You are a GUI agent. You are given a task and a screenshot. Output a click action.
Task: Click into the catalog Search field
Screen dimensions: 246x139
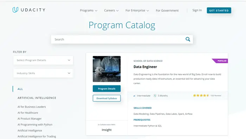(119, 39)
